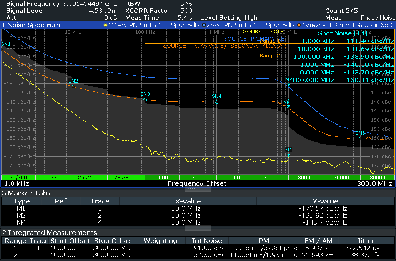Click the SN2 spot noise marker

click(x=73, y=86)
